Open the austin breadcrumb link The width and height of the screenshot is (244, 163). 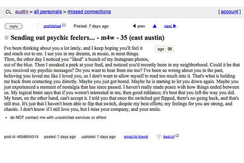(21, 12)
